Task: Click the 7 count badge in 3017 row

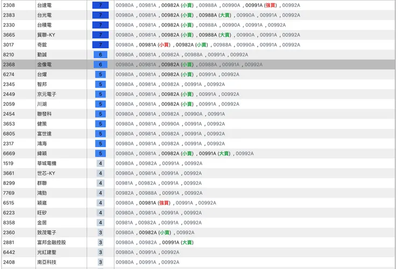Action: [x=101, y=45]
